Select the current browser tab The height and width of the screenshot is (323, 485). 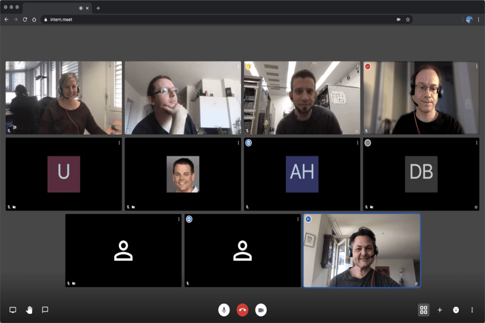[57, 8]
